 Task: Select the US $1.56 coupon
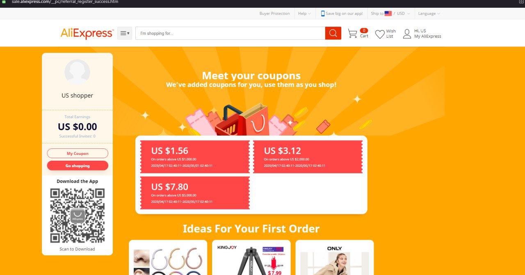tap(195, 157)
